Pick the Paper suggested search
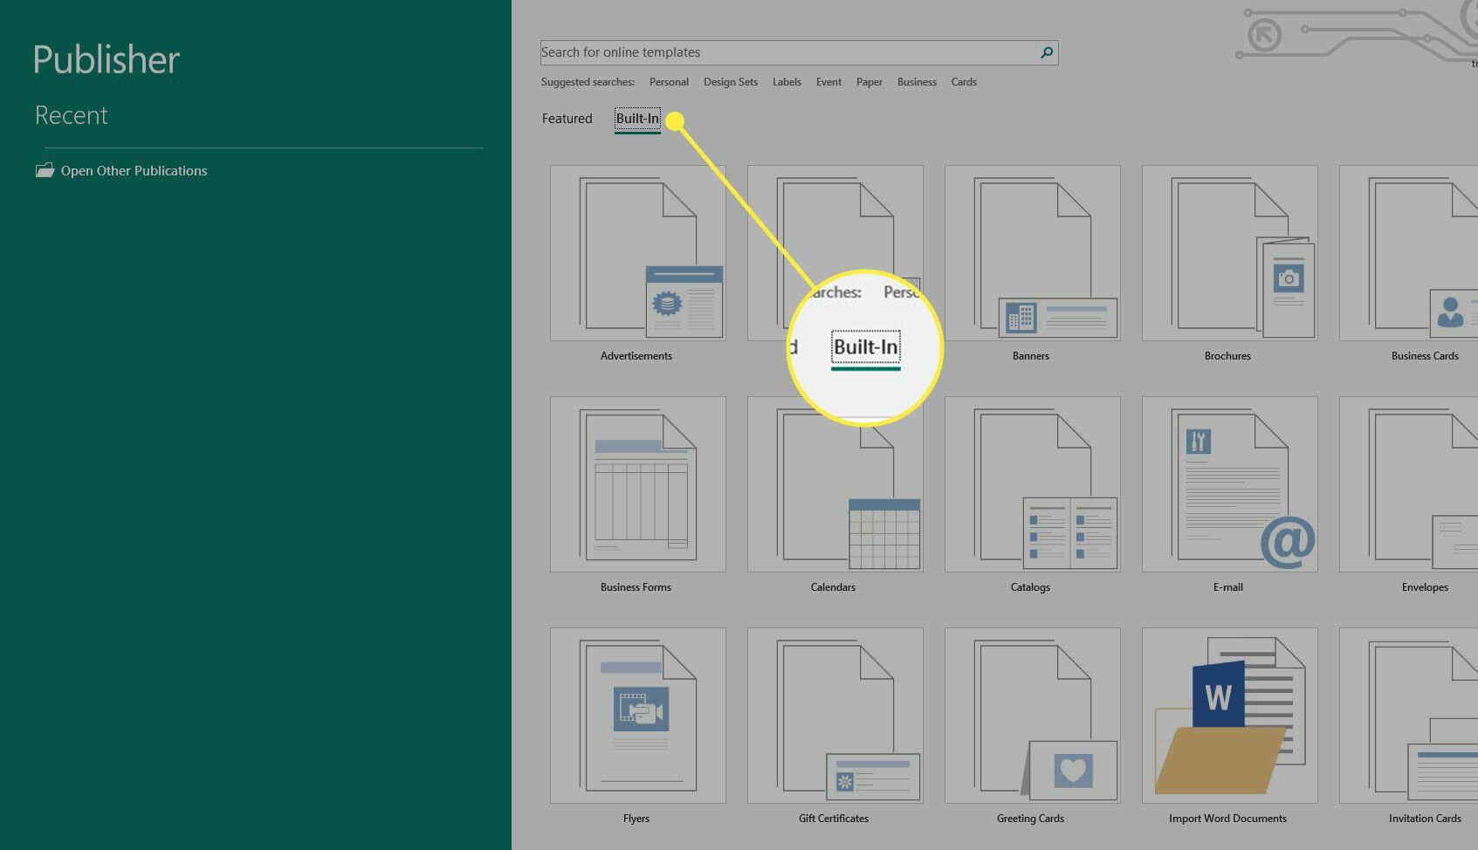This screenshot has height=850, width=1478. pos(870,82)
